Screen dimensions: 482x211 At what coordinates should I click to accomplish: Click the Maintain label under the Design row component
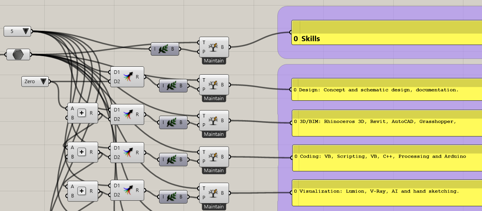click(x=214, y=98)
